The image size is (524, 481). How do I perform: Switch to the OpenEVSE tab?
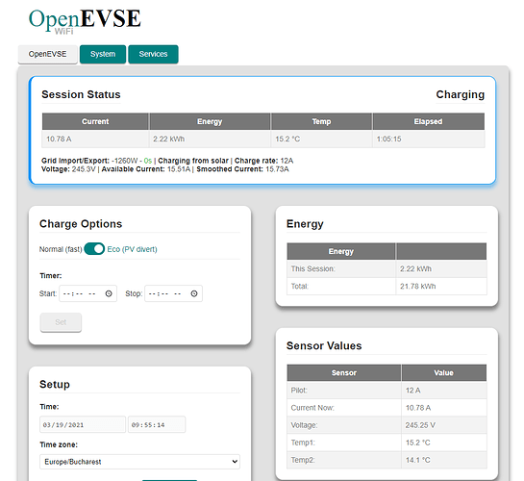[47, 54]
